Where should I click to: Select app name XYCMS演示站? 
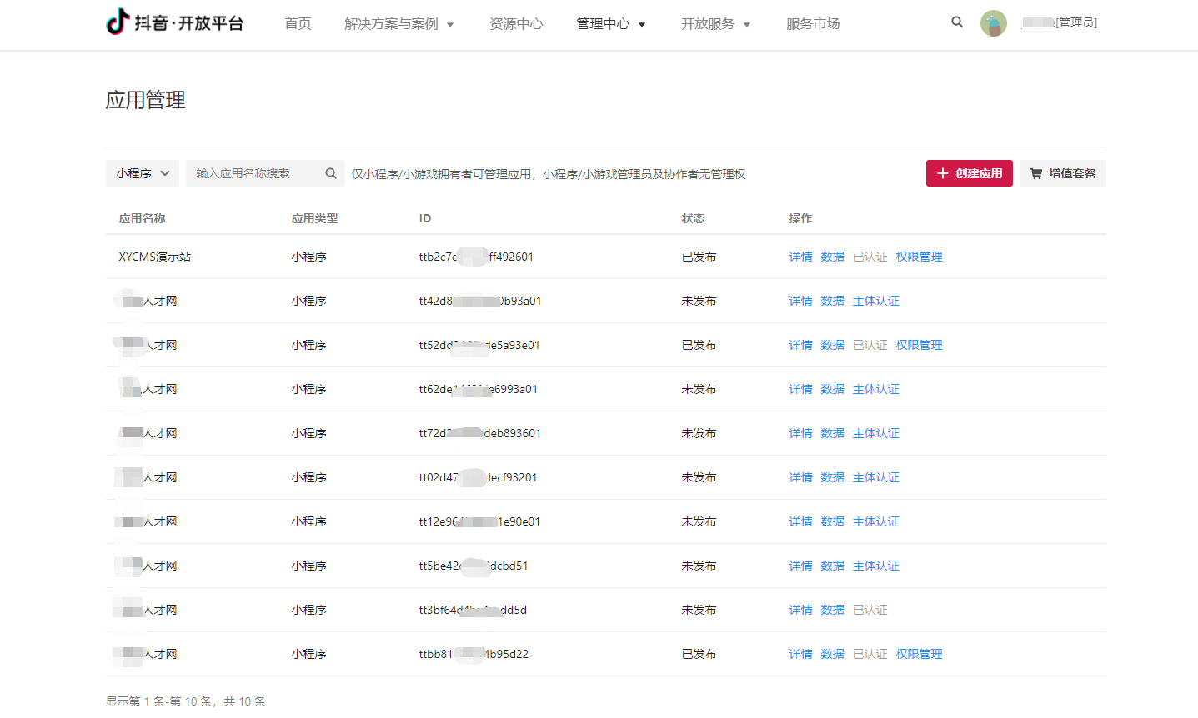(154, 257)
